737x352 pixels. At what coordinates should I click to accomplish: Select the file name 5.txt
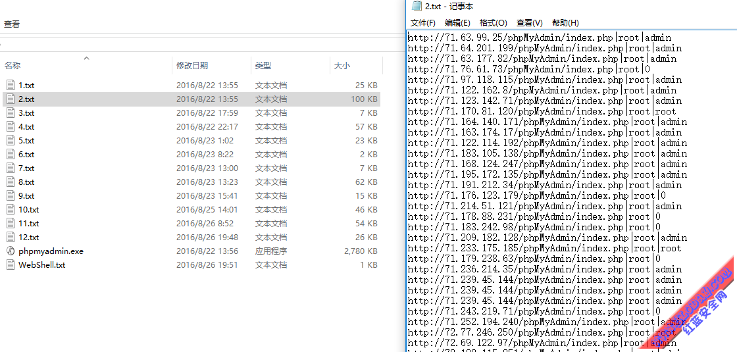click(26, 141)
